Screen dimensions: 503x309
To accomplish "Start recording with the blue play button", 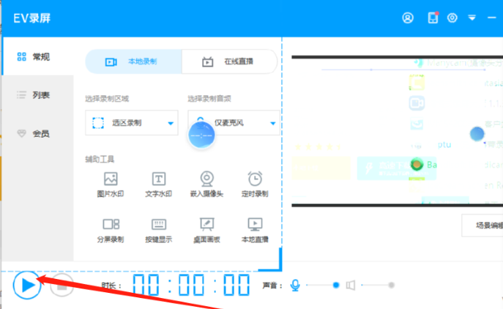I will [27, 285].
